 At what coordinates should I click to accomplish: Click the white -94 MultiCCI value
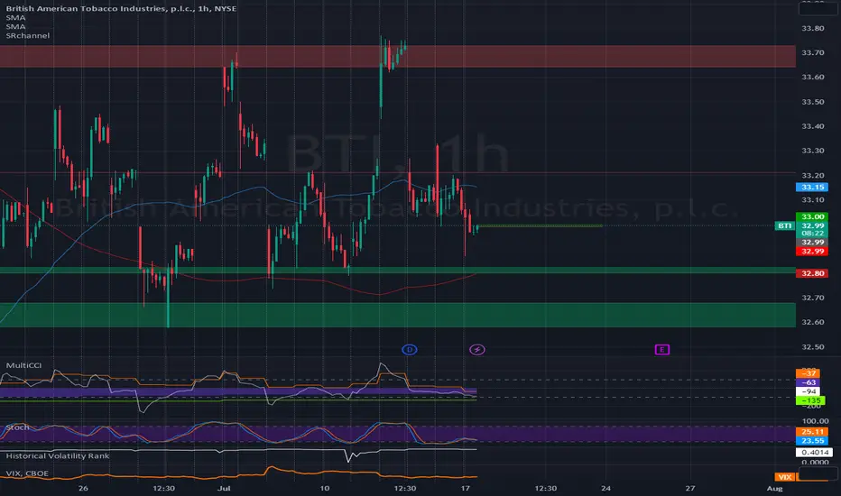809,391
